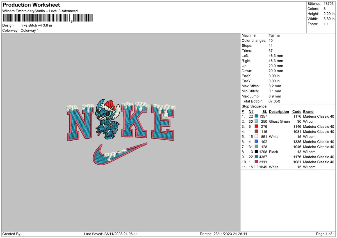Viewport: 337px width, 238px height.
Task: Select the Color changes value 10
Action: click(271, 40)
